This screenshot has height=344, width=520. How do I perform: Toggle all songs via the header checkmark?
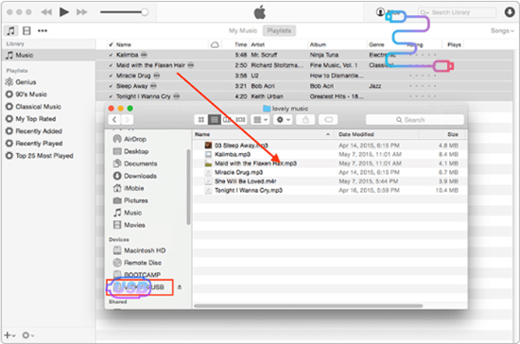111,44
